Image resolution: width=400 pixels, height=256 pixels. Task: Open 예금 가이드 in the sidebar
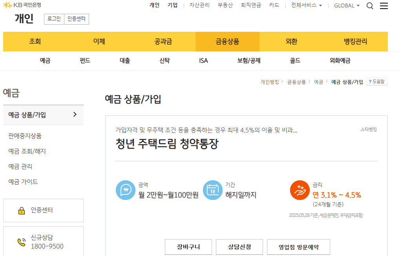[23, 182]
